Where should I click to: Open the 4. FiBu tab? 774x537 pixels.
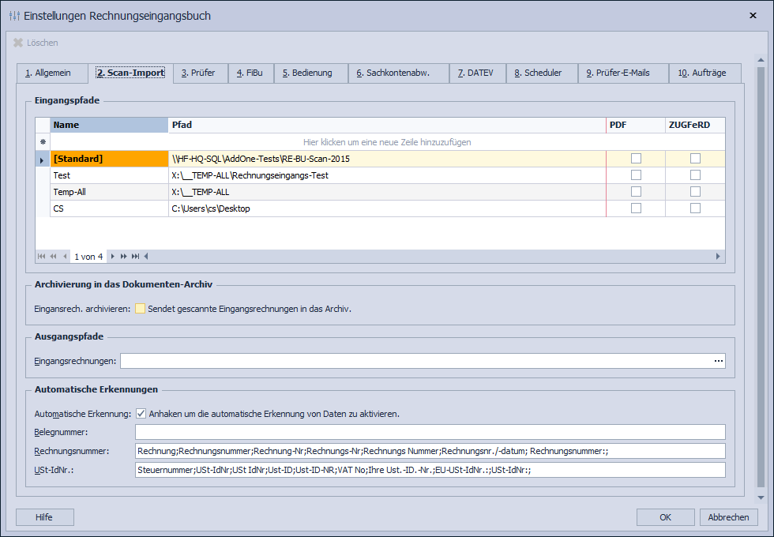coord(250,73)
